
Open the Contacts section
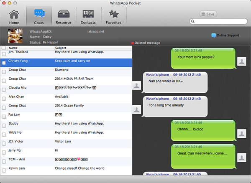88,17
